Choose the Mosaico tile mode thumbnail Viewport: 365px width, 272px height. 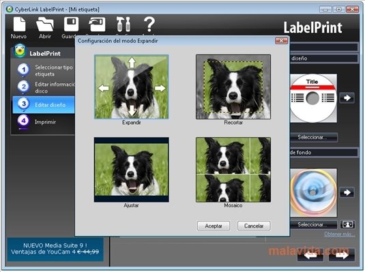pyautogui.click(x=233, y=170)
